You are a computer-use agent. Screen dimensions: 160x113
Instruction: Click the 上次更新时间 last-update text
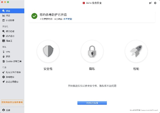pyautogui.click(x=51, y=19)
